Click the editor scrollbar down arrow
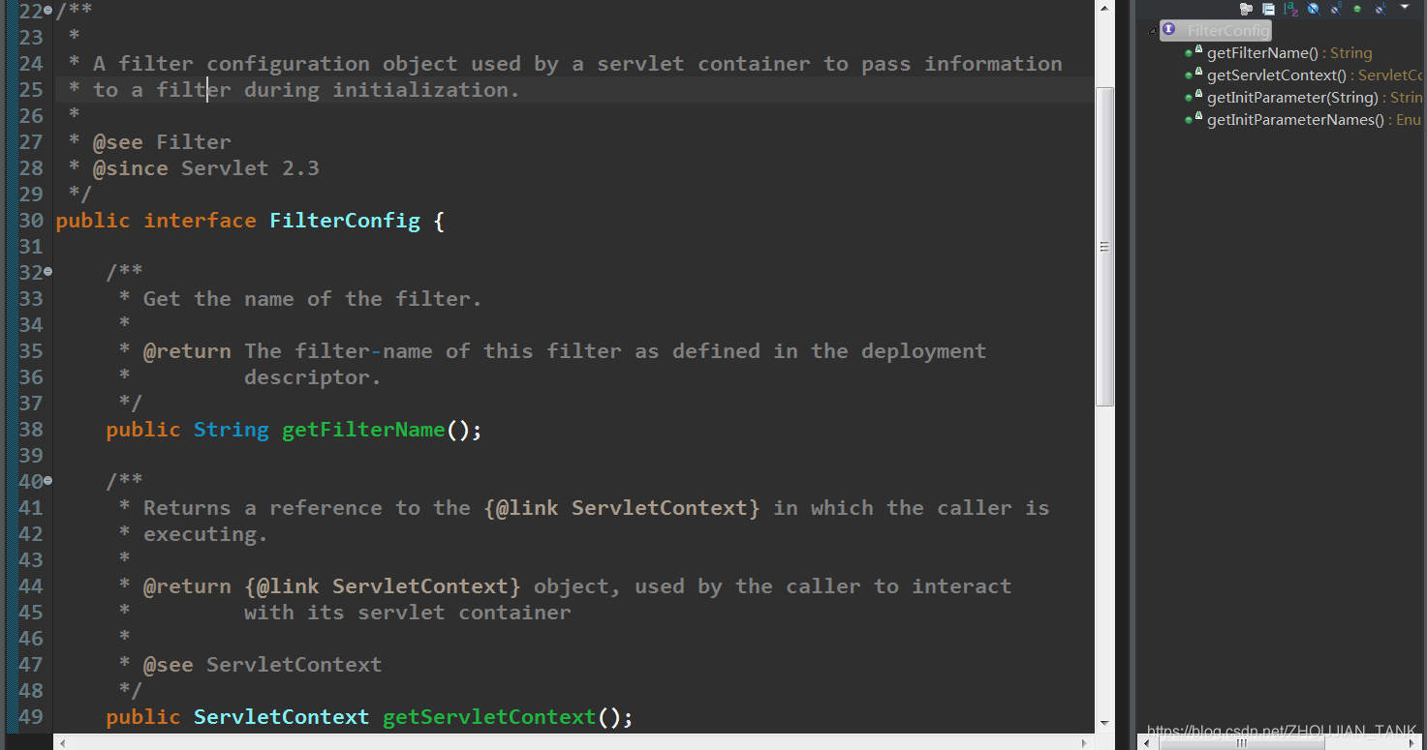Viewport: 1427px width, 750px height. pyautogui.click(x=1104, y=723)
